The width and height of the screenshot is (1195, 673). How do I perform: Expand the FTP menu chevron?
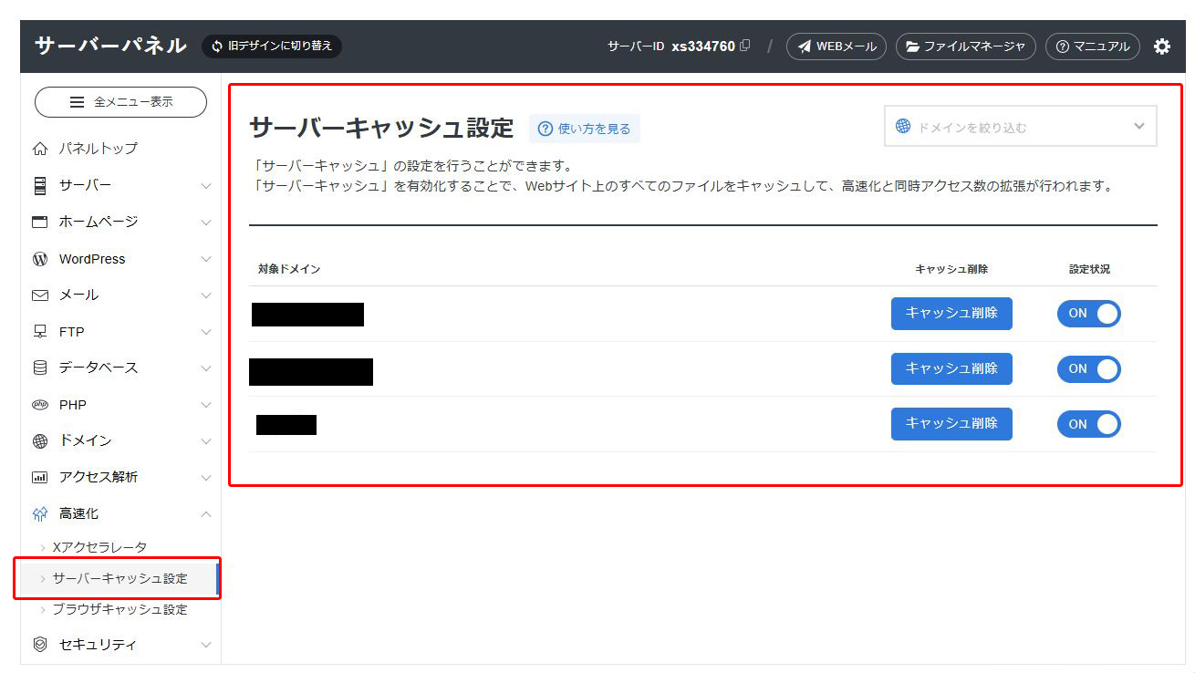(x=205, y=332)
